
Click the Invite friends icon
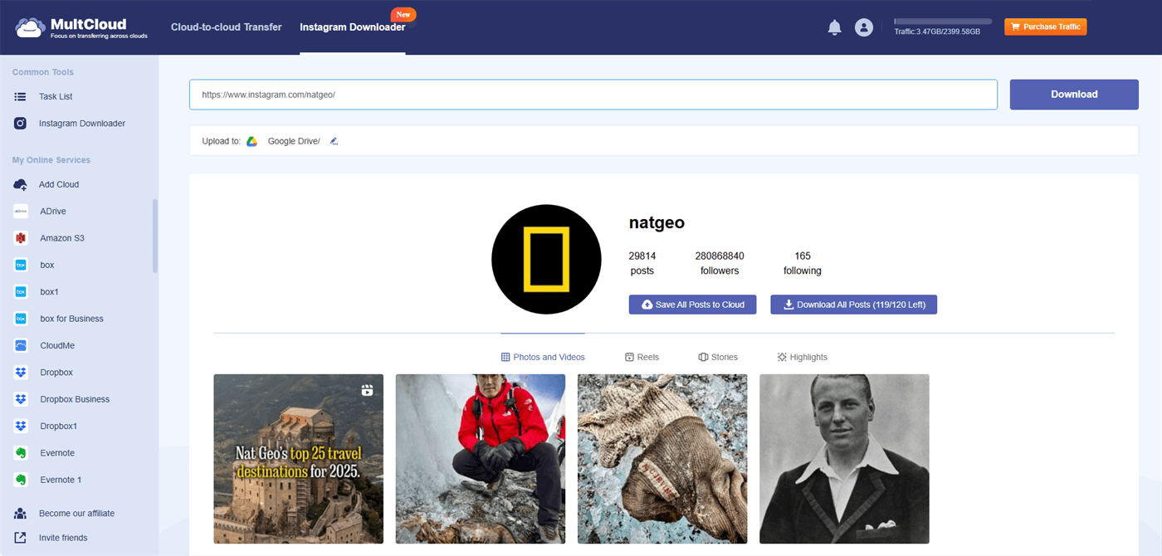(x=21, y=538)
